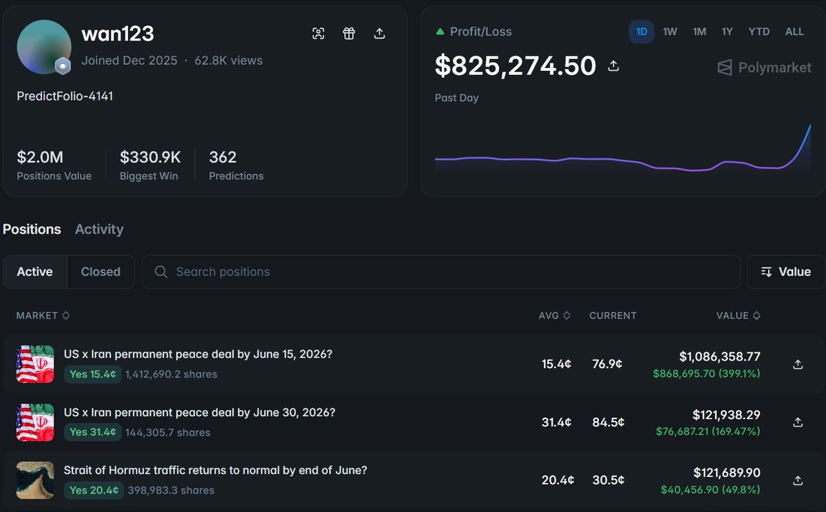This screenshot has height=512, width=826.
Task: Open Strait of Hormuz traffic market link
Action: [215, 470]
